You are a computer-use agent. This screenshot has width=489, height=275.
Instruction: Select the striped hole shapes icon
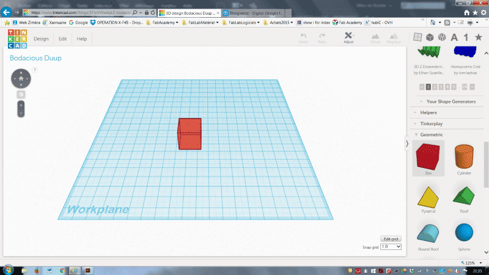[x=442, y=37]
